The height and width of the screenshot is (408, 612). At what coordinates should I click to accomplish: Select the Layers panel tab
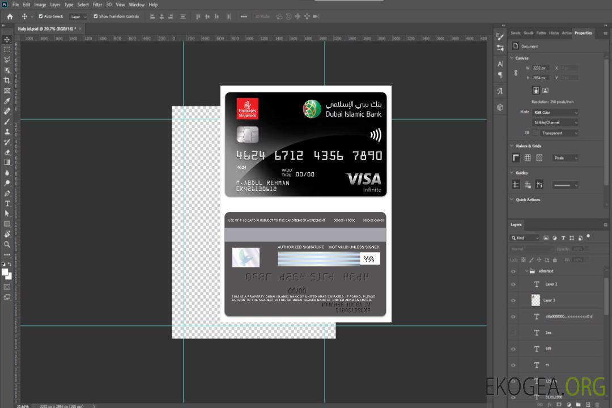[x=516, y=224]
